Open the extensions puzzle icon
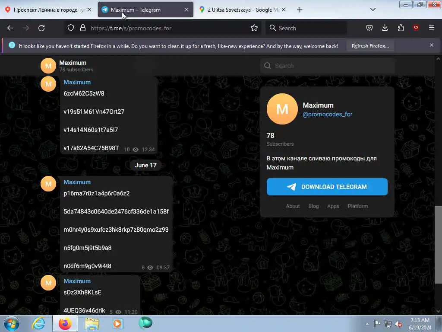Viewport: 442px width, 332px height. (x=401, y=28)
